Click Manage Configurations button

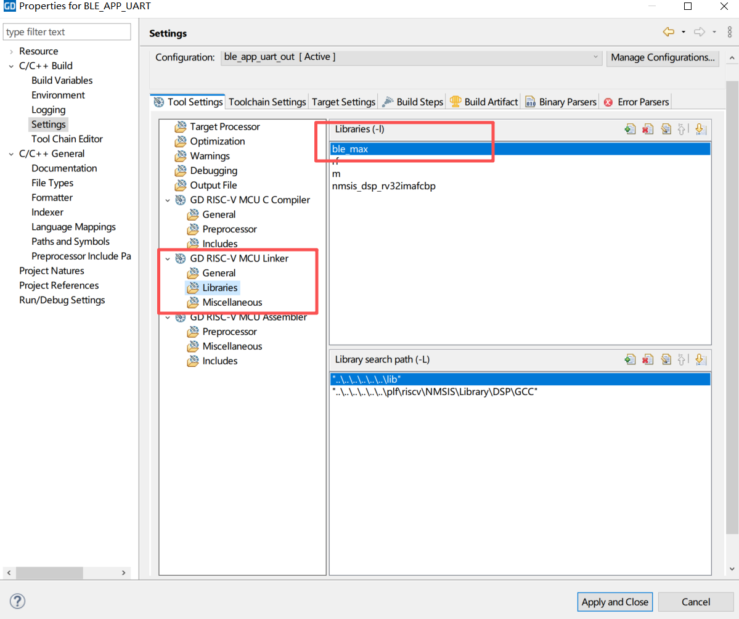point(663,57)
